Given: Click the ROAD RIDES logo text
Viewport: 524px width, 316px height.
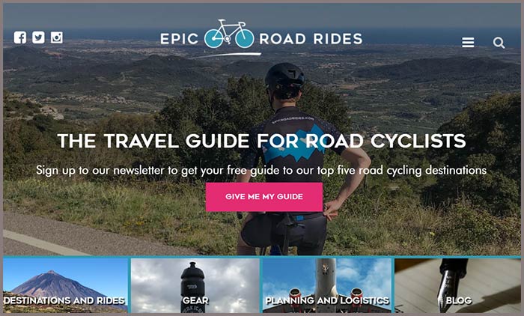Looking at the screenshot, I should pyautogui.click(x=311, y=39).
